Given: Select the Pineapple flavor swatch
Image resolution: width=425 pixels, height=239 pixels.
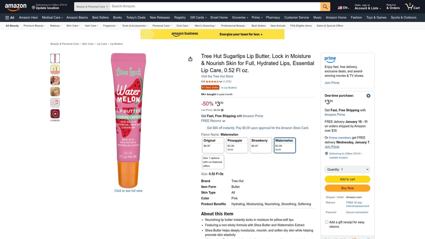Looking at the screenshot, I should [237, 145].
